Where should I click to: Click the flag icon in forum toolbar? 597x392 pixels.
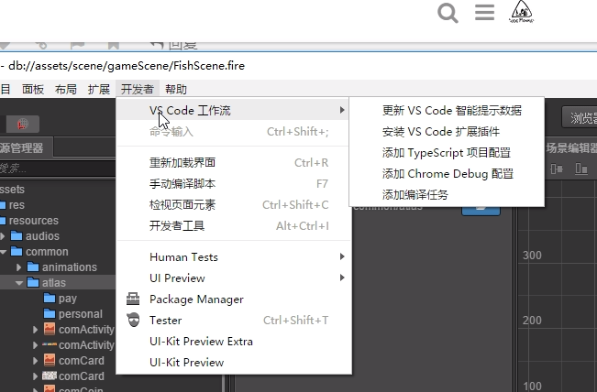coord(78,46)
